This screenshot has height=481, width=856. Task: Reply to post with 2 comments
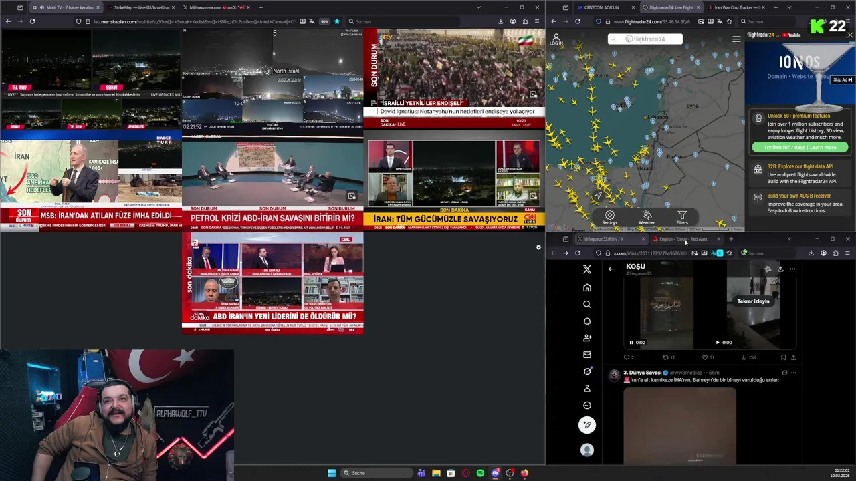(629, 357)
